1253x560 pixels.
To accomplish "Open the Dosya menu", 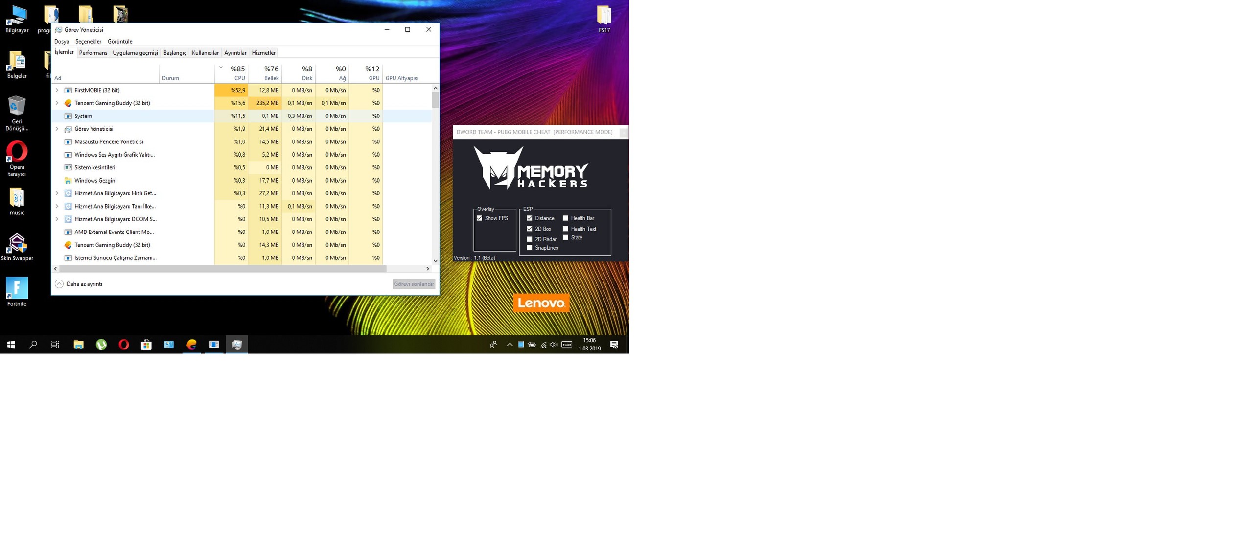I will pos(62,42).
